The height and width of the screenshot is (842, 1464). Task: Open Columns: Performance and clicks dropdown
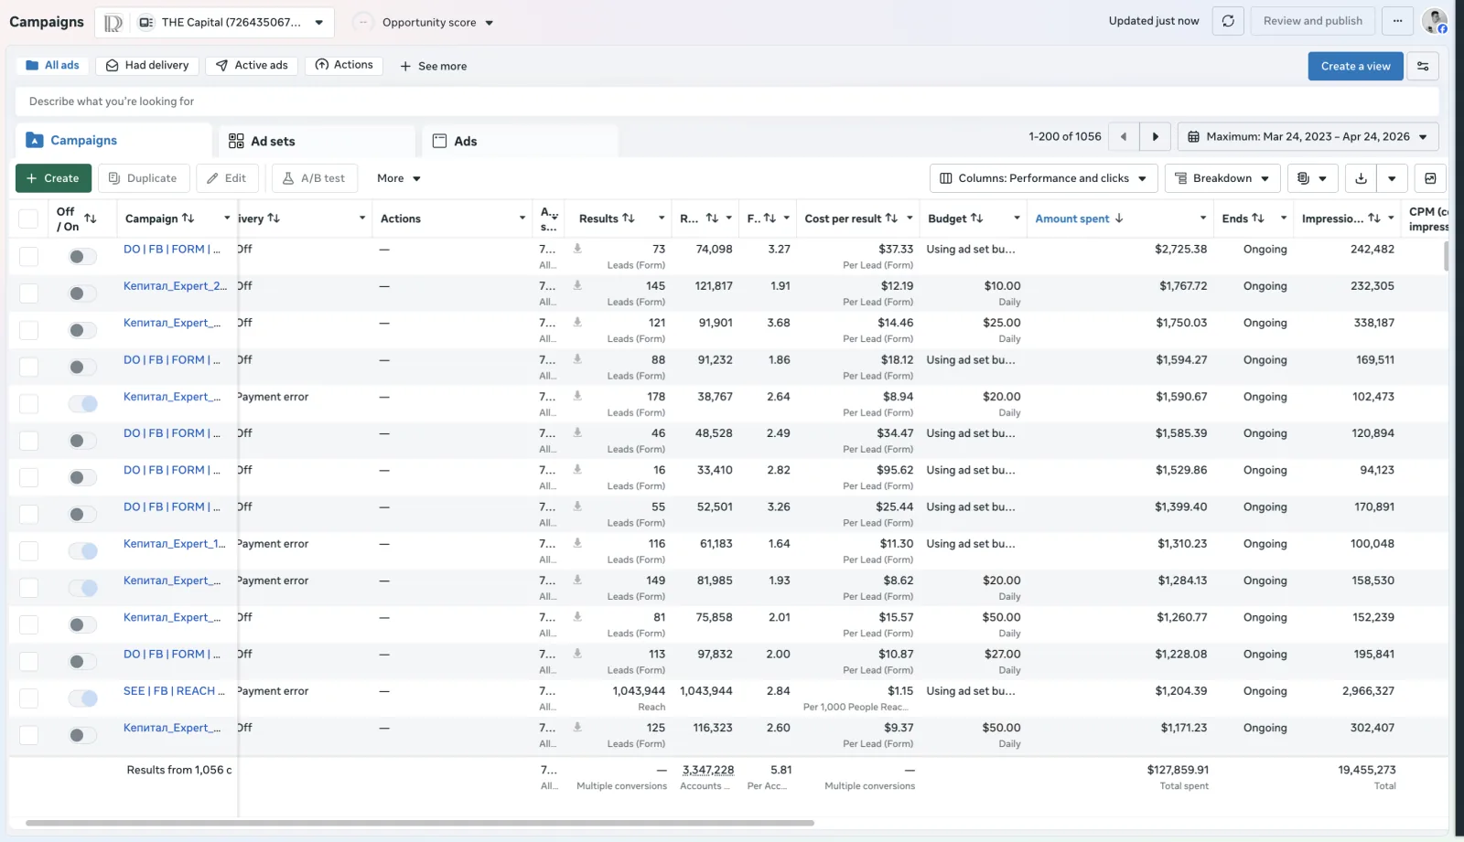1043,178
